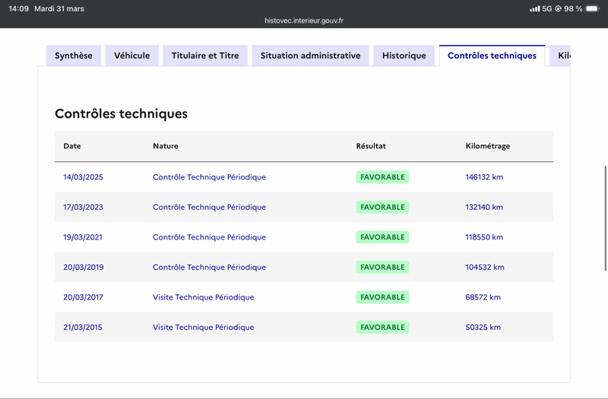Open the partially visible Kilométrage tab
This screenshot has width=608, height=399.
coord(560,55)
